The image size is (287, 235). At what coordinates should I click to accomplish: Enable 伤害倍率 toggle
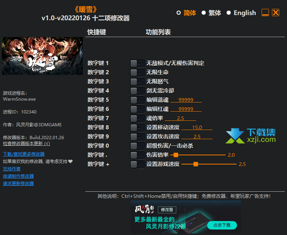137,155
